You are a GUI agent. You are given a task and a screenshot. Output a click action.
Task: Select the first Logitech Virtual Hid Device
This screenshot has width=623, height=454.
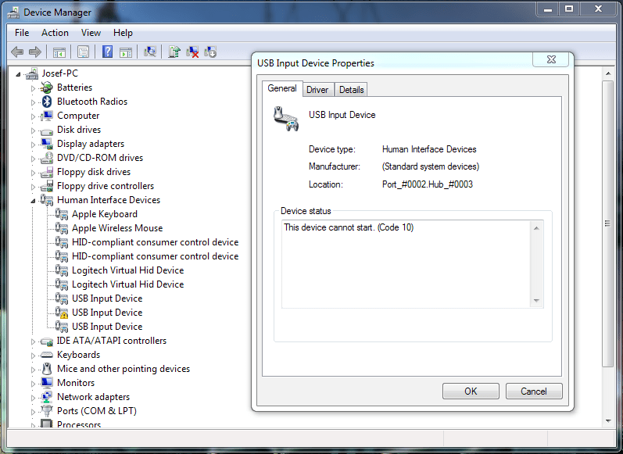coord(127,270)
